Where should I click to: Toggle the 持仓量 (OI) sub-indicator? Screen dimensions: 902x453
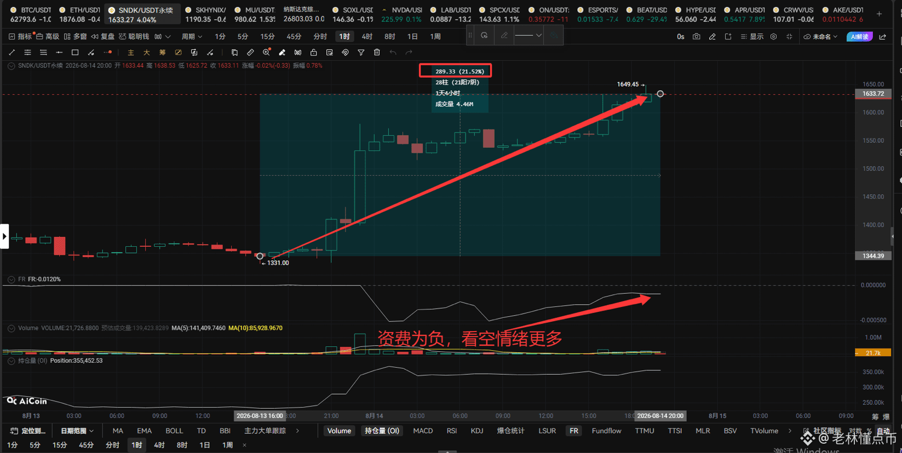click(x=382, y=431)
